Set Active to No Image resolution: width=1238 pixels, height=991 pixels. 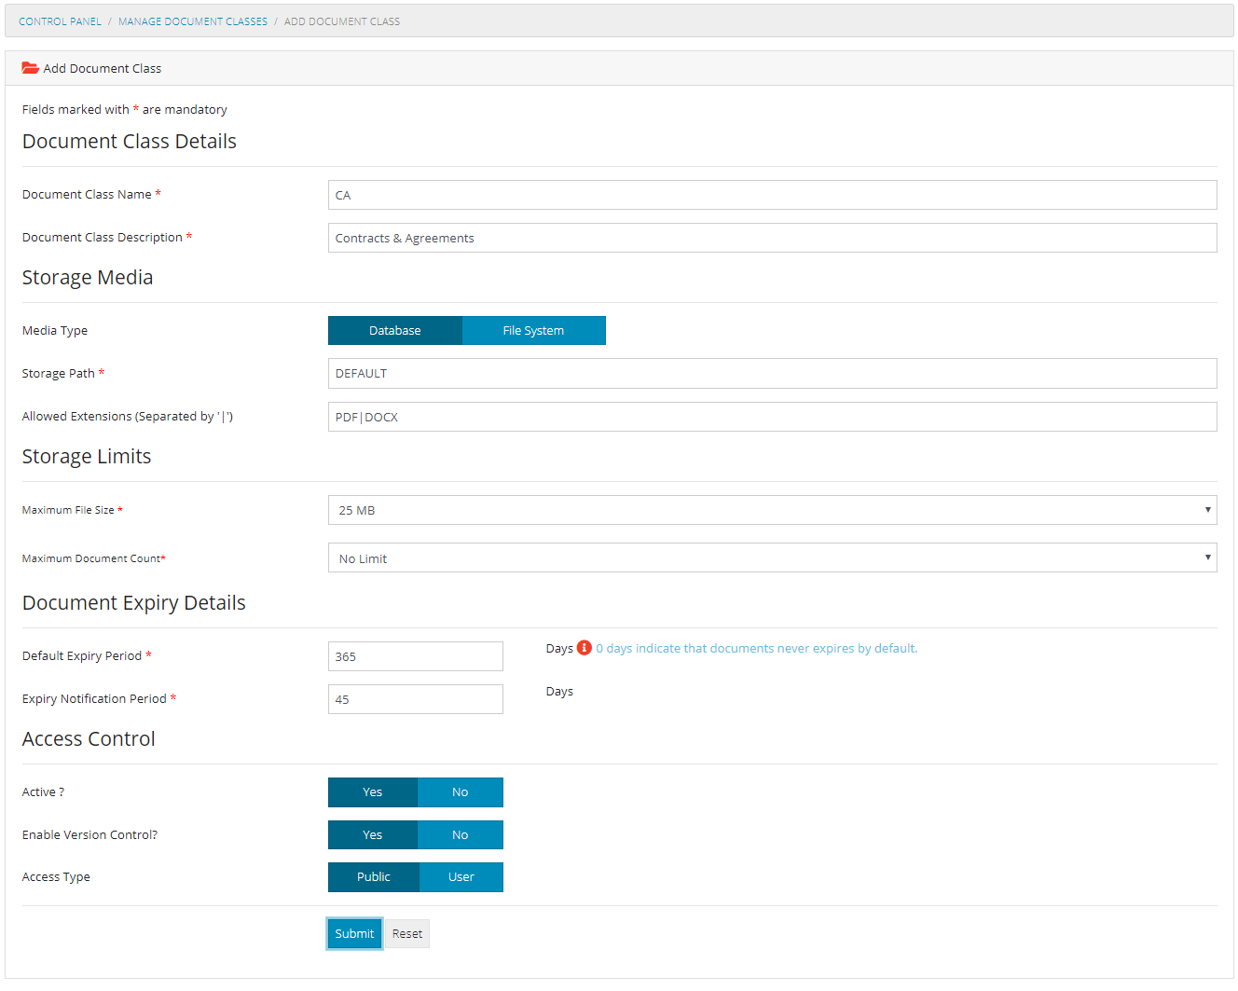pyautogui.click(x=460, y=791)
